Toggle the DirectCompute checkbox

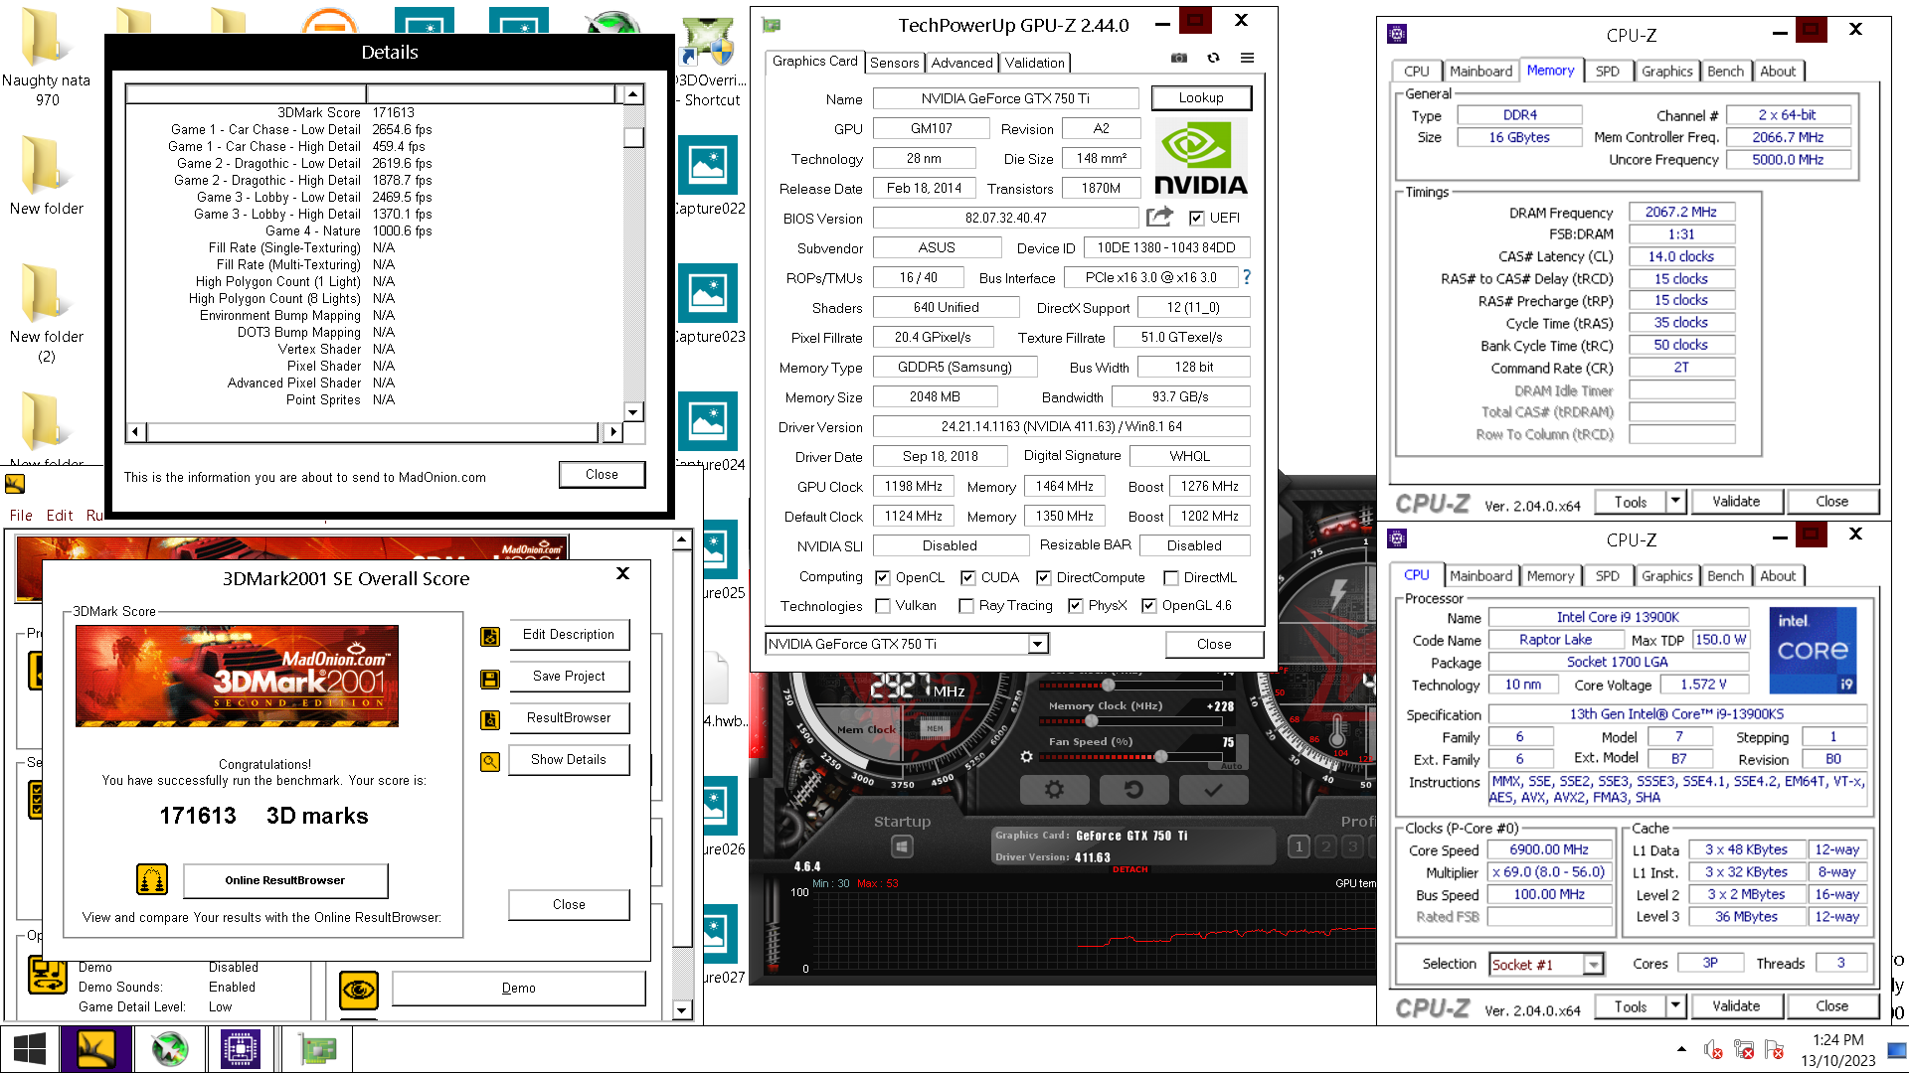pos(1044,578)
